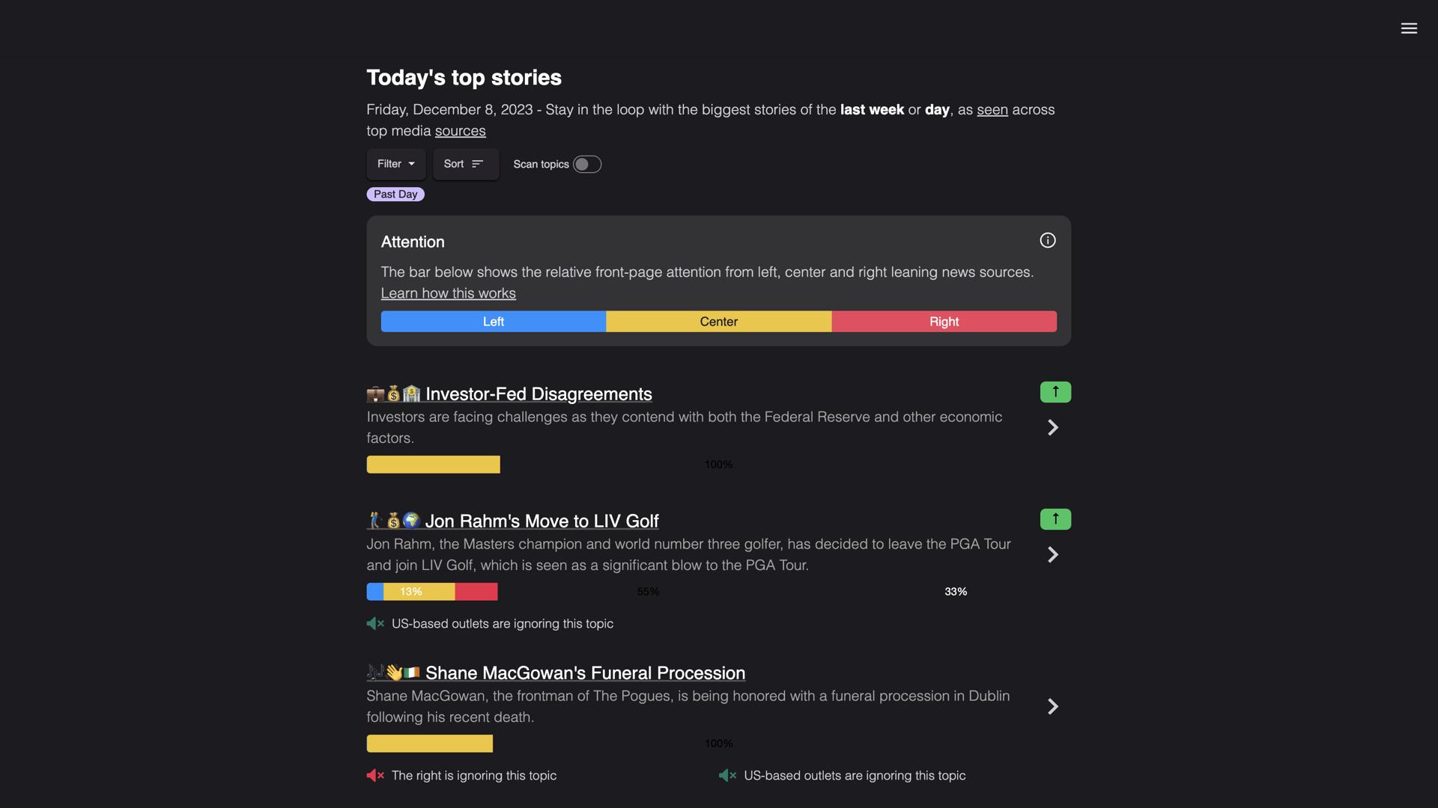This screenshot has width=1438, height=808.
Task: Click the Attention info icon
Action: (x=1047, y=240)
